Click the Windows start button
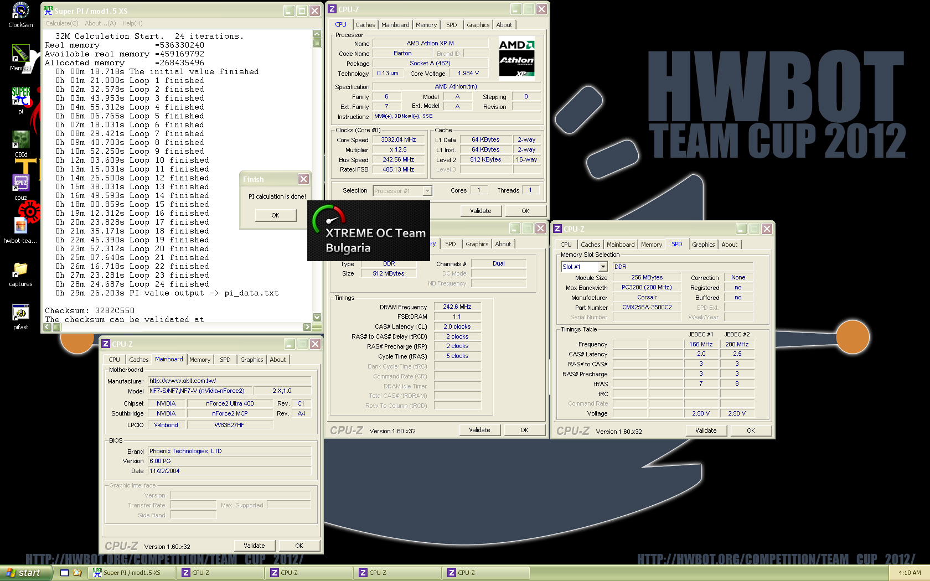This screenshot has height=581, width=930. coord(26,573)
